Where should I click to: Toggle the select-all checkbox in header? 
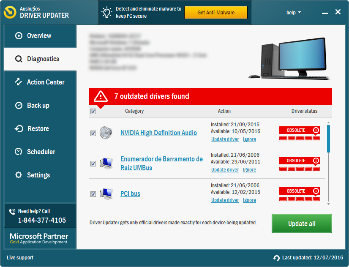tap(93, 111)
